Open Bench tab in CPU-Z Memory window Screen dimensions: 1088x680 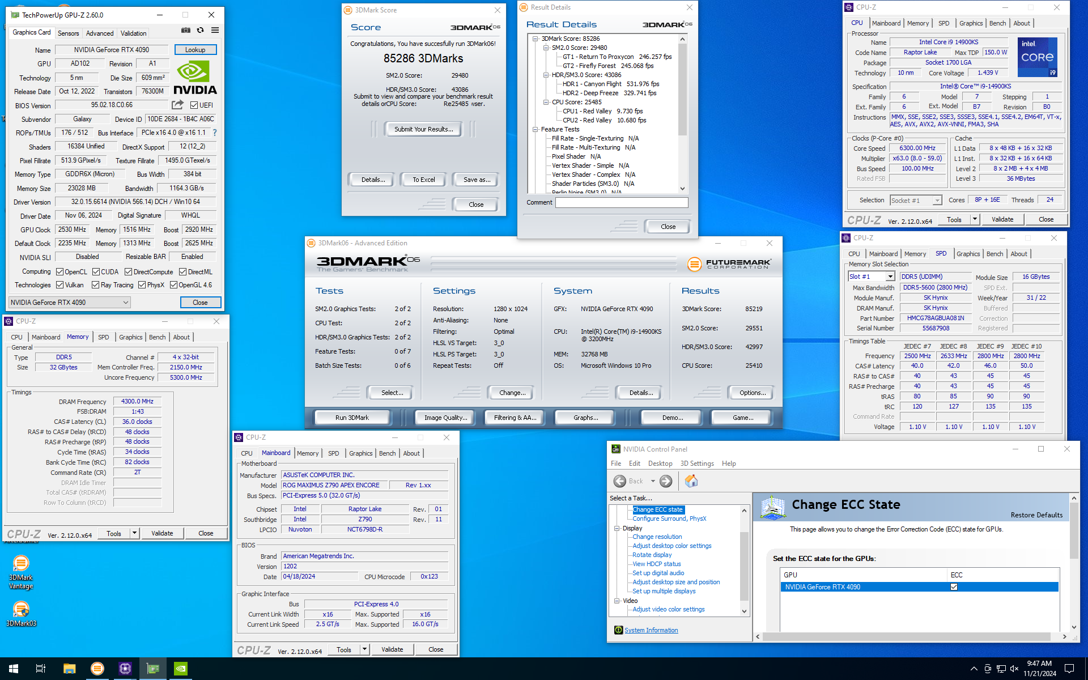158,337
